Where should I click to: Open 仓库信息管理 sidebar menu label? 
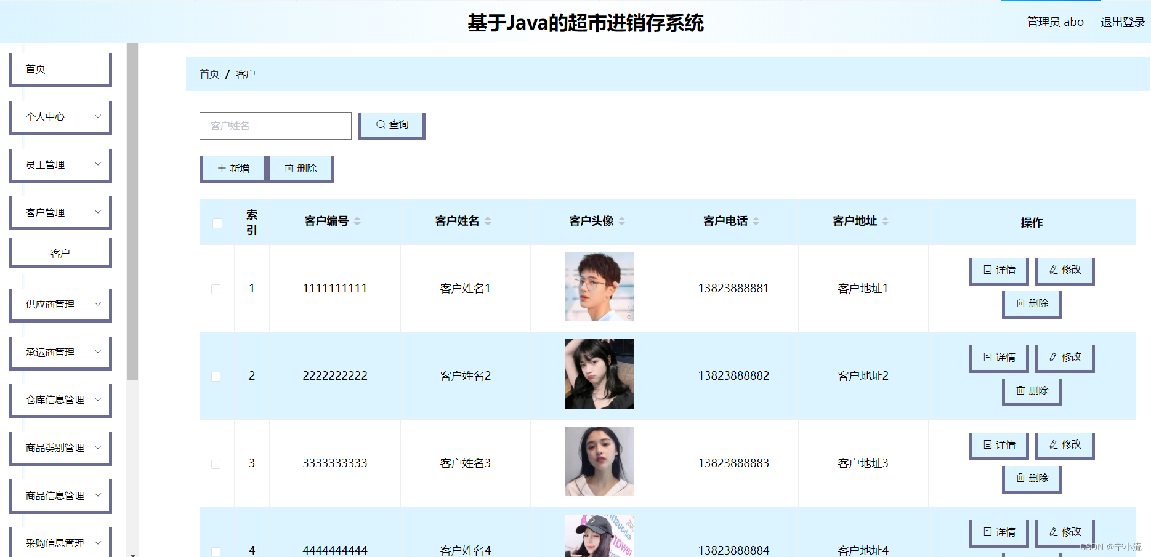point(55,399)
